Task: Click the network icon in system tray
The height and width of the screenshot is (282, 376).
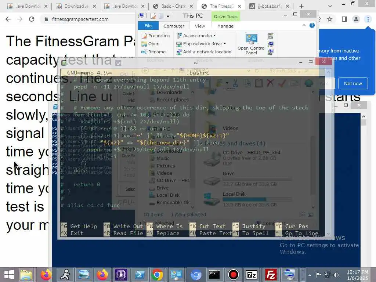Action: [x=327, y=275]
